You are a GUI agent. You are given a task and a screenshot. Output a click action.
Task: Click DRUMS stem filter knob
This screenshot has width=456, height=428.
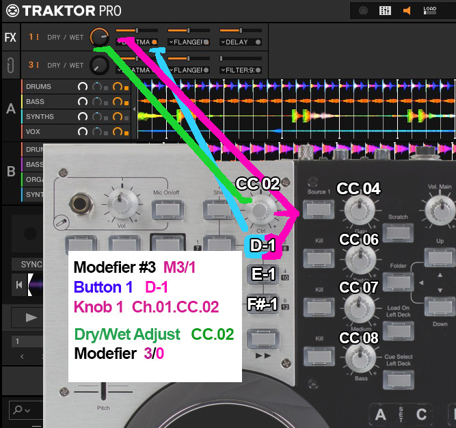click(97, 87)
